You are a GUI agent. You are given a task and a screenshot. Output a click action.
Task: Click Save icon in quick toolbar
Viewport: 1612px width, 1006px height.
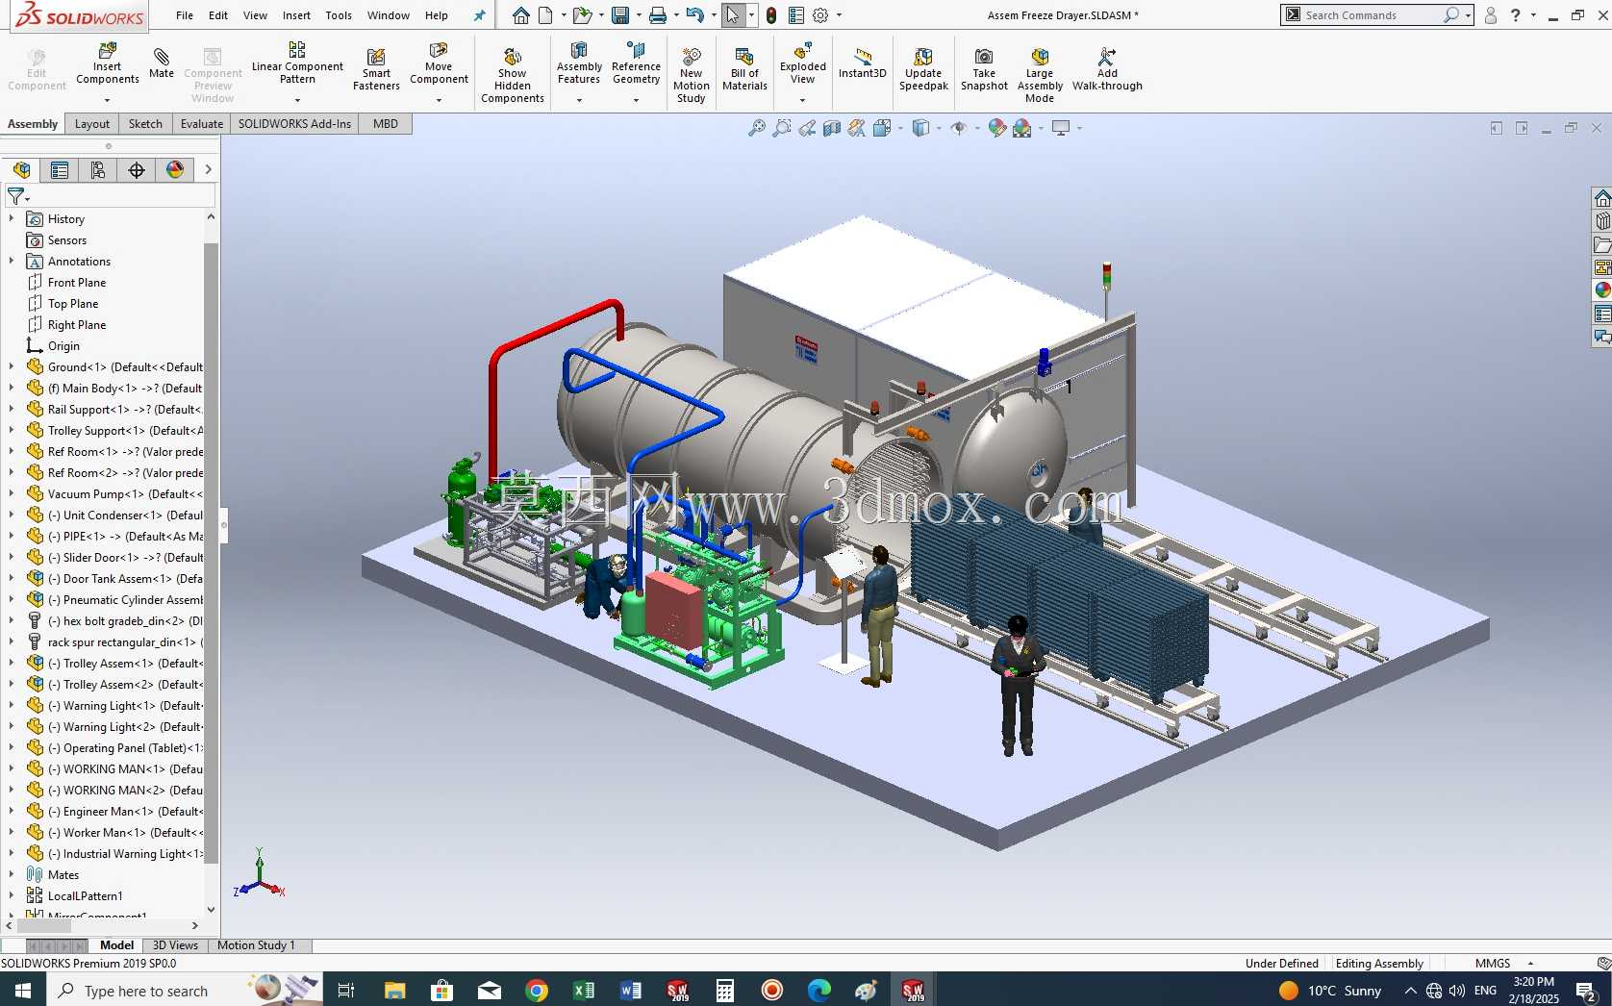pos(620,15)
